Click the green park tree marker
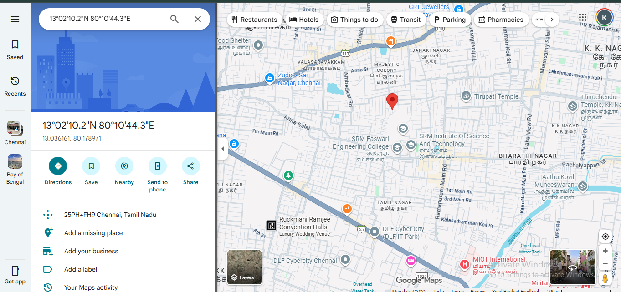Image resolution: width=621 pixels, height=292 pixels. pos(288,176)
